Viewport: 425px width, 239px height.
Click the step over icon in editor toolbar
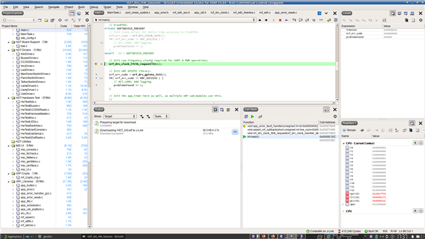pyautogui.click(x=301, y=20)
